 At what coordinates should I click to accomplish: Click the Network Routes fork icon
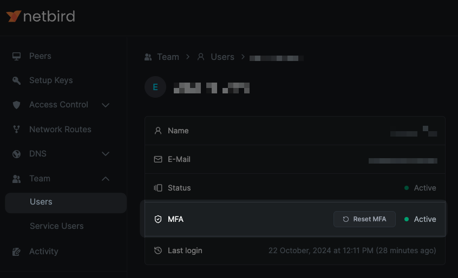coord(17,130)
